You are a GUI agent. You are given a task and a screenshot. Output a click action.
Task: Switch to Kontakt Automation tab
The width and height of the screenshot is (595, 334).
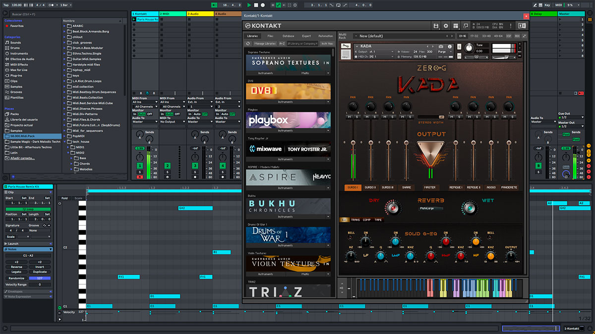tap(326, 36)
